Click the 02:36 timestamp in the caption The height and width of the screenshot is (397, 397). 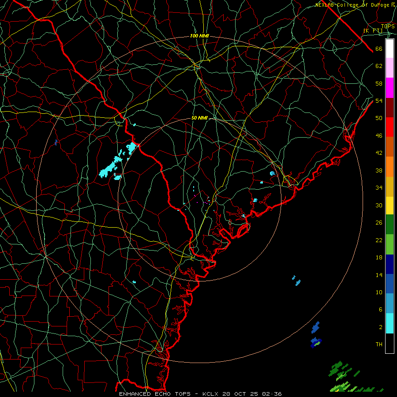[x=272, y=394]
